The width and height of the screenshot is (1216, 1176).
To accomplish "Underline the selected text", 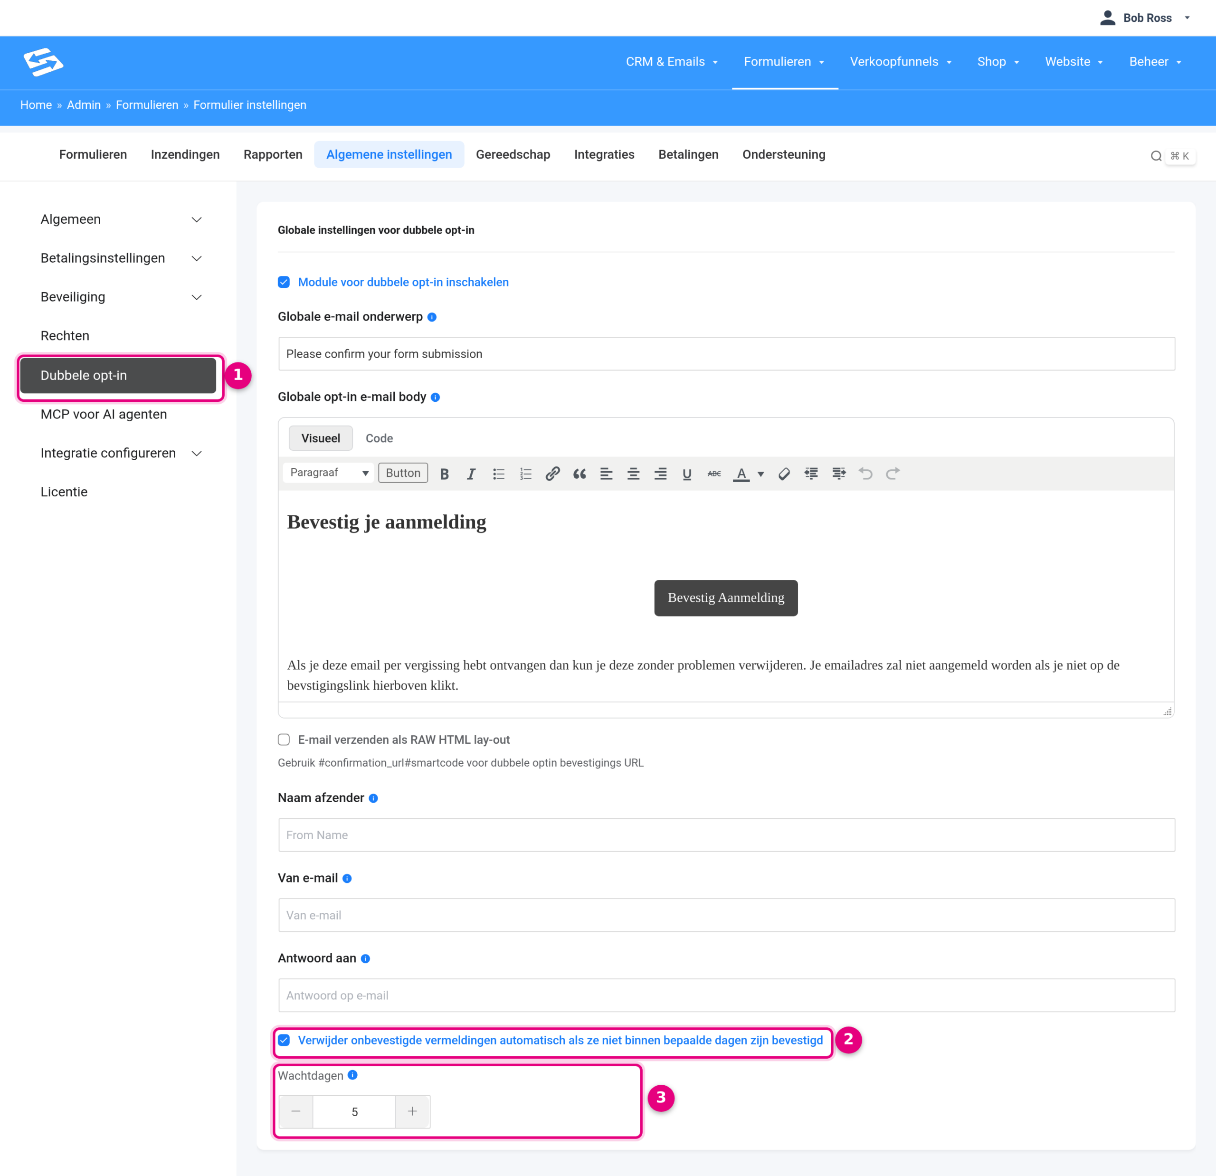I will point(687,474).
